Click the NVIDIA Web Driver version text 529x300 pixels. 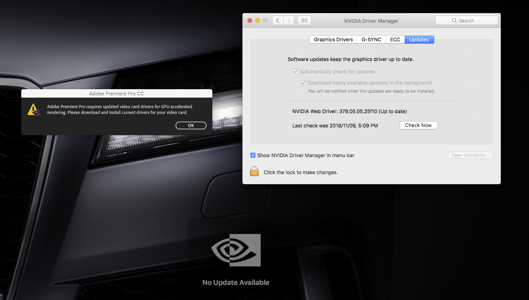pos(350,111)
